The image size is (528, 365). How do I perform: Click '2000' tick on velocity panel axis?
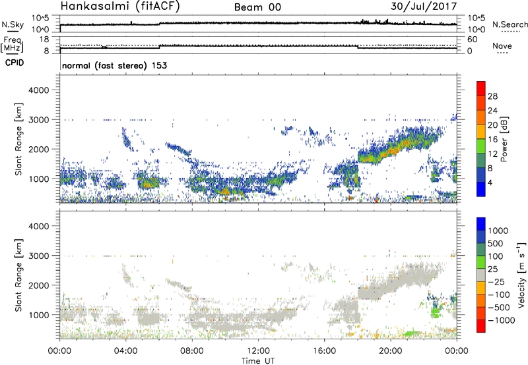pos(39,285)
